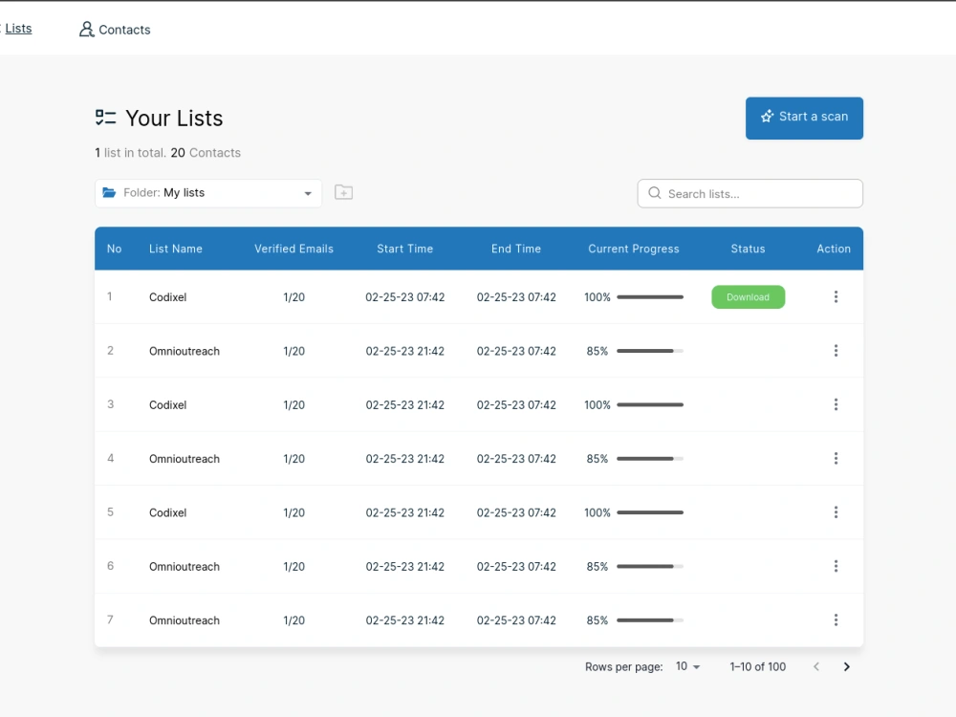Click the sparkle icon on Start a scan
This screenshot has width=956, height=717.
pyautogui.click(x=767, y=117)
